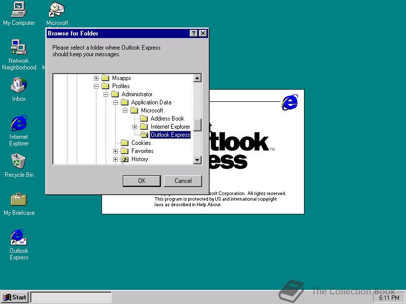The width and height of the screenshot is (406, 304).
Task: Collapse the Application Data tree node
Action: click(115, 102)
